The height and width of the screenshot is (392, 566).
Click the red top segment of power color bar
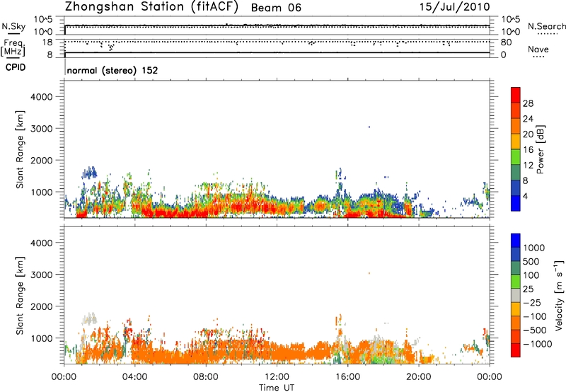516,95
